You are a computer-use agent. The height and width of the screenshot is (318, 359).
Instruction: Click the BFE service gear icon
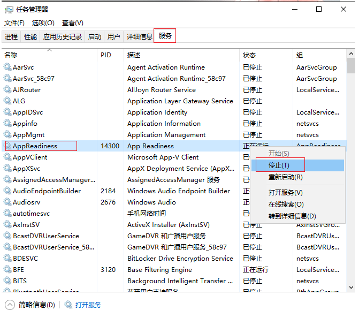click(7, 270)
